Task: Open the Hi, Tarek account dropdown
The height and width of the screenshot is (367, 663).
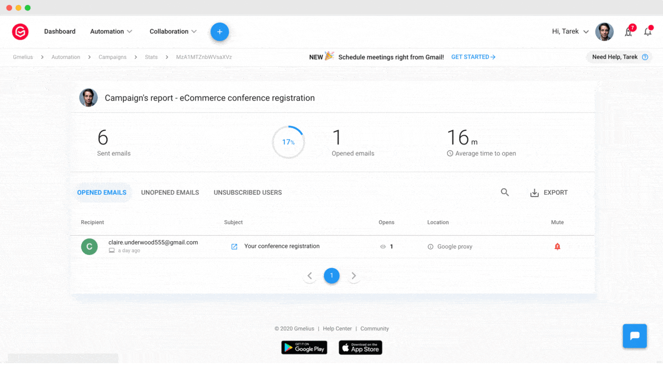Action: click(x=570, y=31)
